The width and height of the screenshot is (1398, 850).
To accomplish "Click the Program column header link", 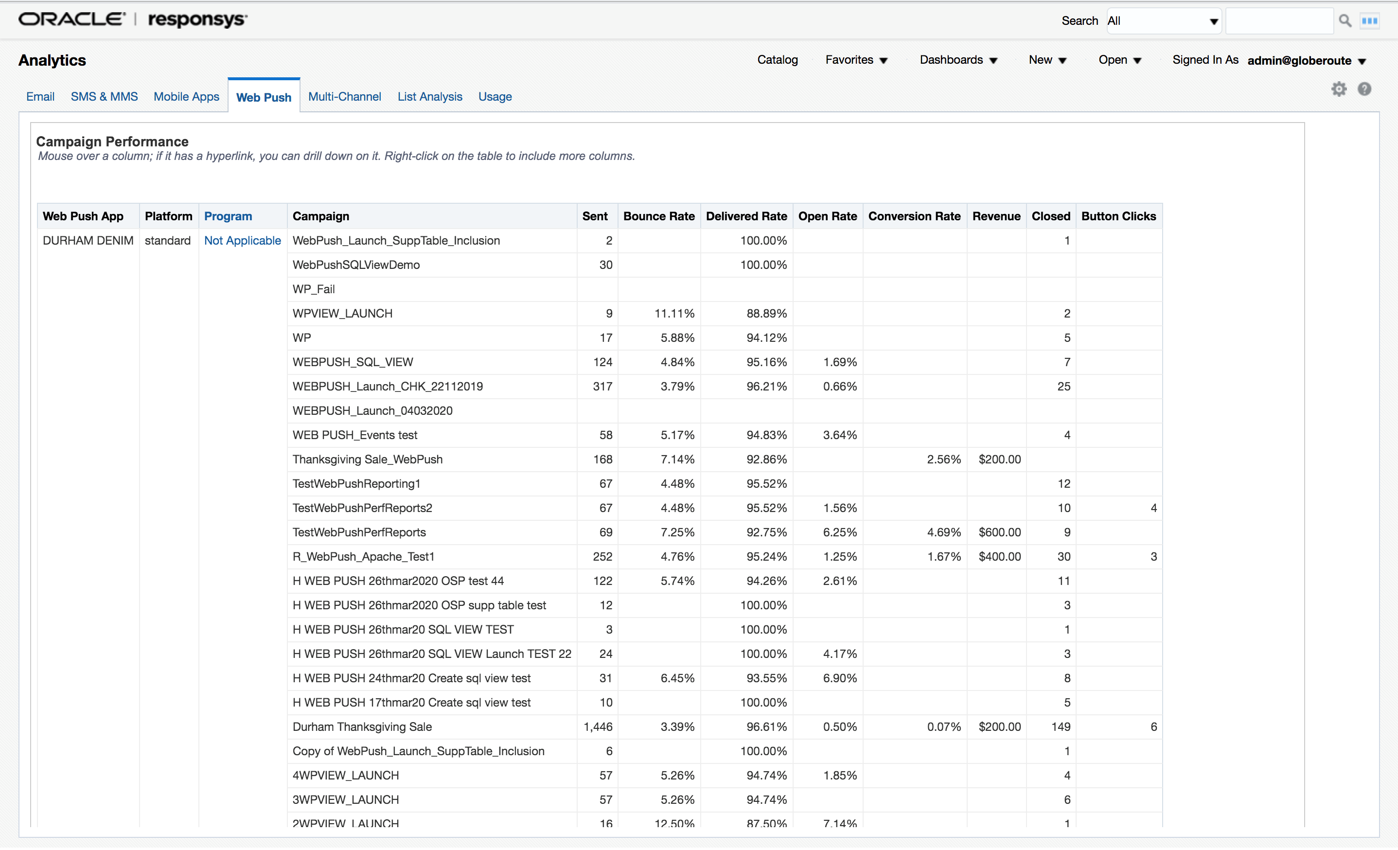I will pyautogui.click(x=228, y=216).
